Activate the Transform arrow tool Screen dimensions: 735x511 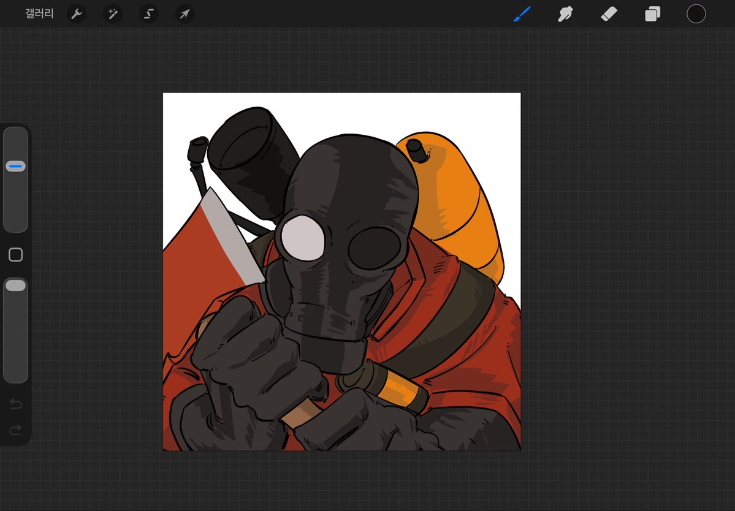pyautogui.click(x=185, y=14)
